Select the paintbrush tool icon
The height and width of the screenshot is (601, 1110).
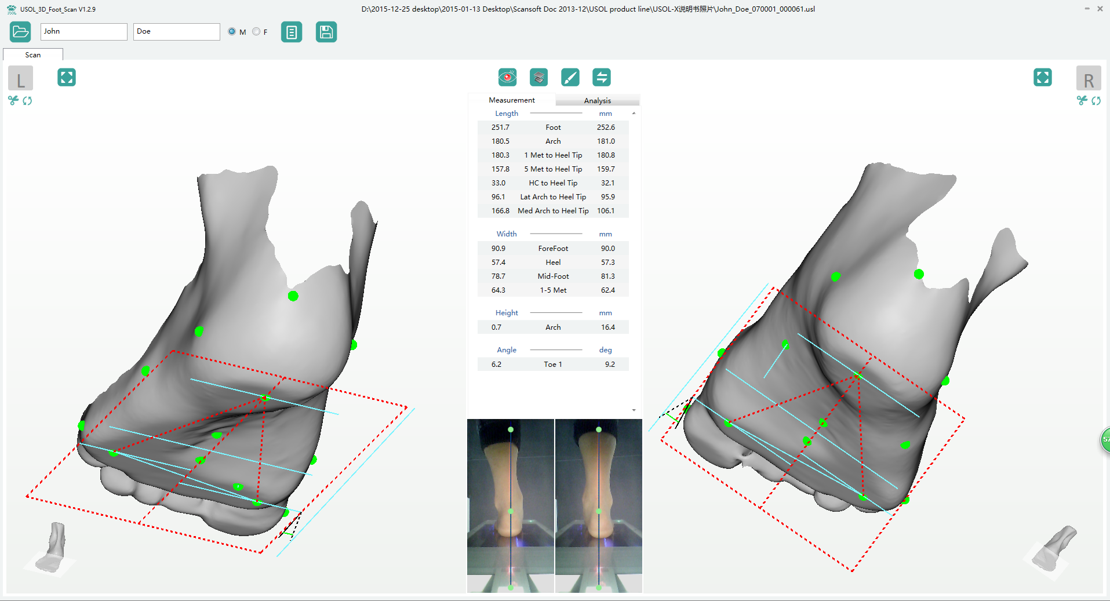click(570, 77)
